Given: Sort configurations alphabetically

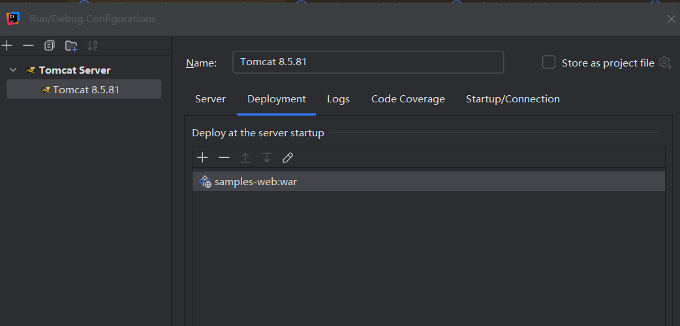Looking at the screenshot, I should click(93, 45).
